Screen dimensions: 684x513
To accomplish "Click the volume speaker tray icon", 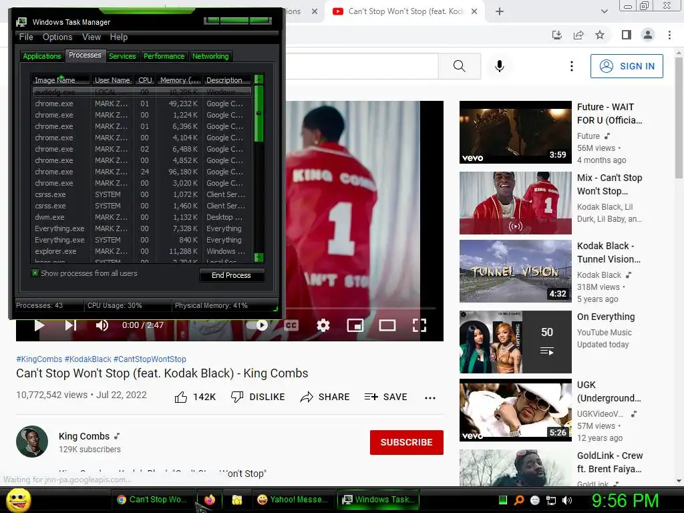I will (567, 500).
